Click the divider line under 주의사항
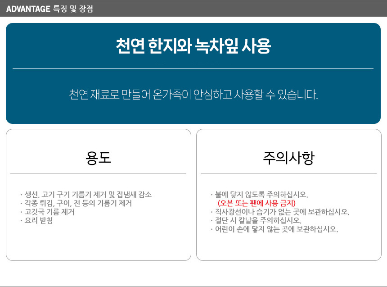Viewport: 387px width, 287px height. coord(288,173)
